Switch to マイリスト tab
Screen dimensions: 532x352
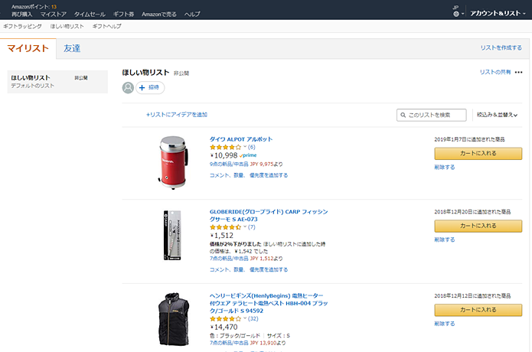click(x=28, y=48)
